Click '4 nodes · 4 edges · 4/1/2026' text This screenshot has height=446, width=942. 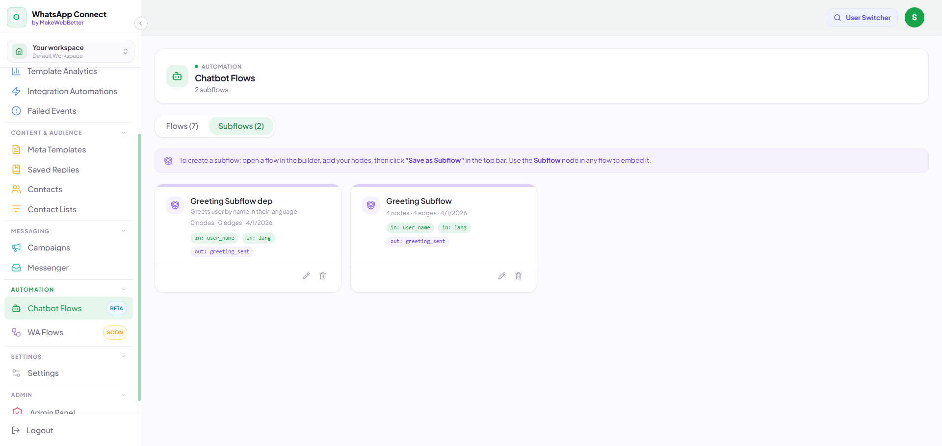pos(426,213)
